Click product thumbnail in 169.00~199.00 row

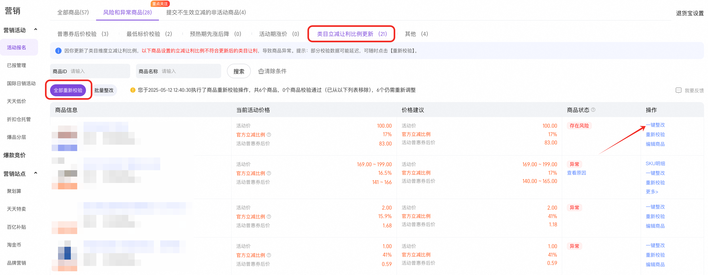pos(64,173)
